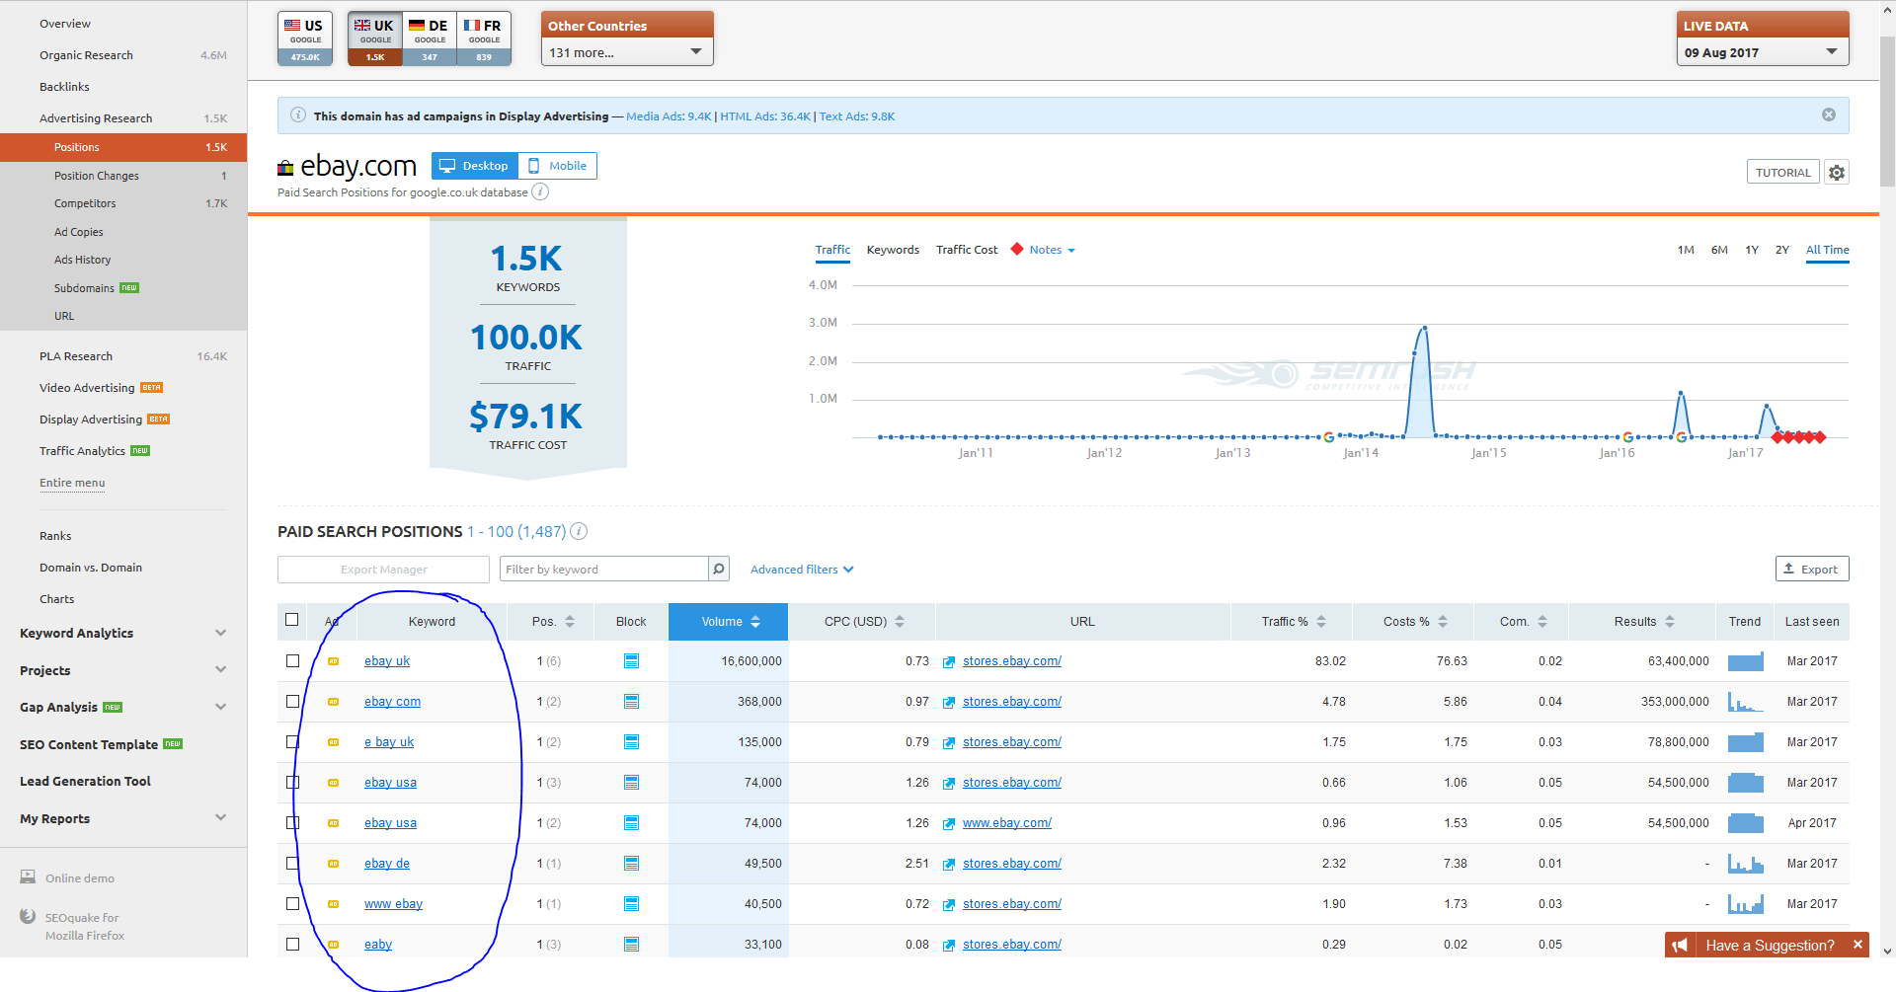Sort by Traffic % column arrows
The width and height of the screenshot is (1896, 992).
coord(1321,622)
